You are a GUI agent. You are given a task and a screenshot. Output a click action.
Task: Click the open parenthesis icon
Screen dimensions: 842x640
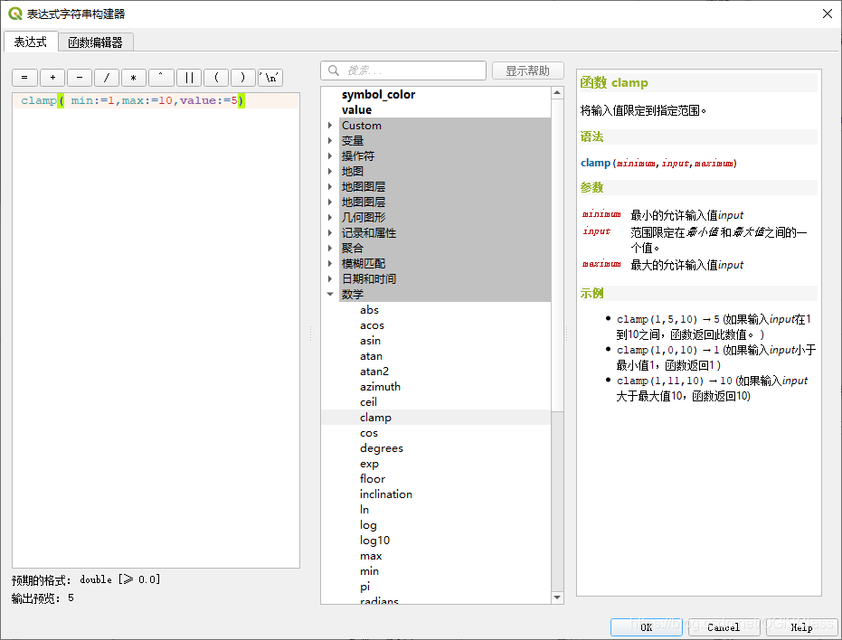pos(215,77)
